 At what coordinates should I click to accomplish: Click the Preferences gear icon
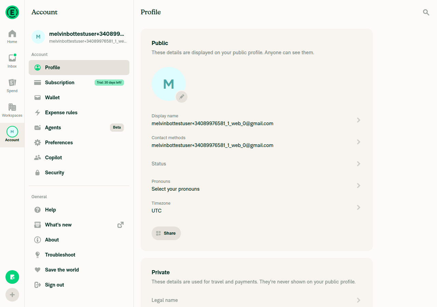click(38, 143)
